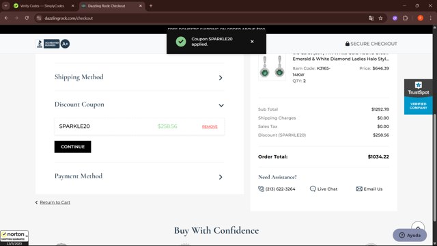Open the TrustSpot verified company badge
Image resolution: width=437 pixels, height=246 pixels.
pos(419,97)
